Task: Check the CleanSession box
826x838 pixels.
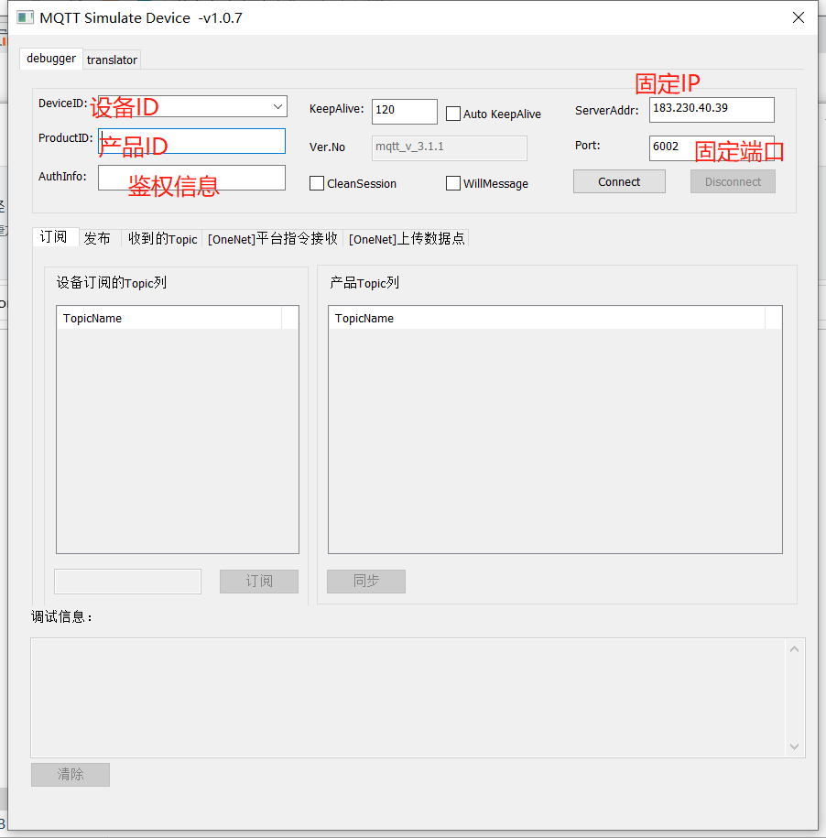Action: (316, 183)
